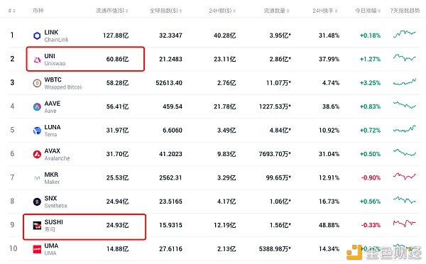Sort by 今日涨幅 column header
This screenshot has height=264, width=426.
[x=368, y=11]
